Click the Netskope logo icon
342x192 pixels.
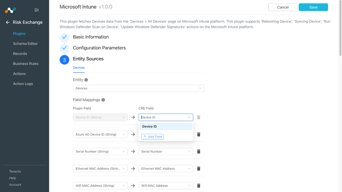(x=10, y=10)
